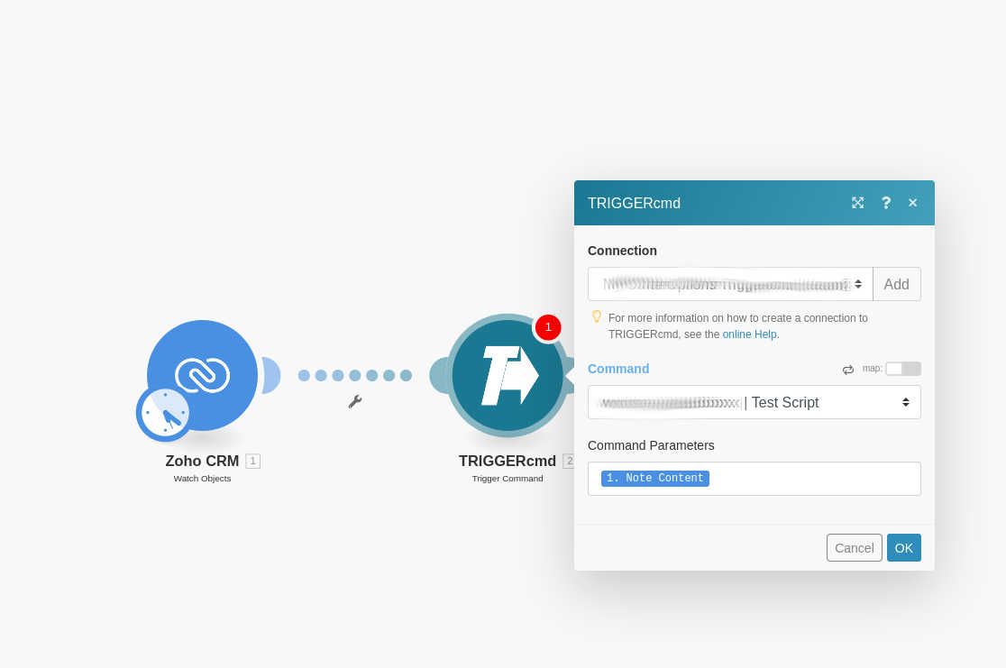Click the TRIGGERcmd module label

tap(507, 461)
